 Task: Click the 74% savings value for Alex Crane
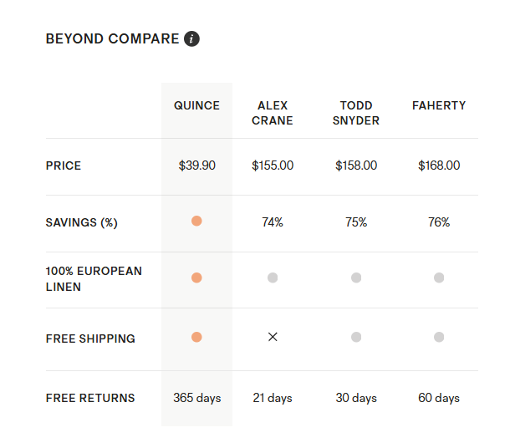pyautogui.click(x=273, y=222)
